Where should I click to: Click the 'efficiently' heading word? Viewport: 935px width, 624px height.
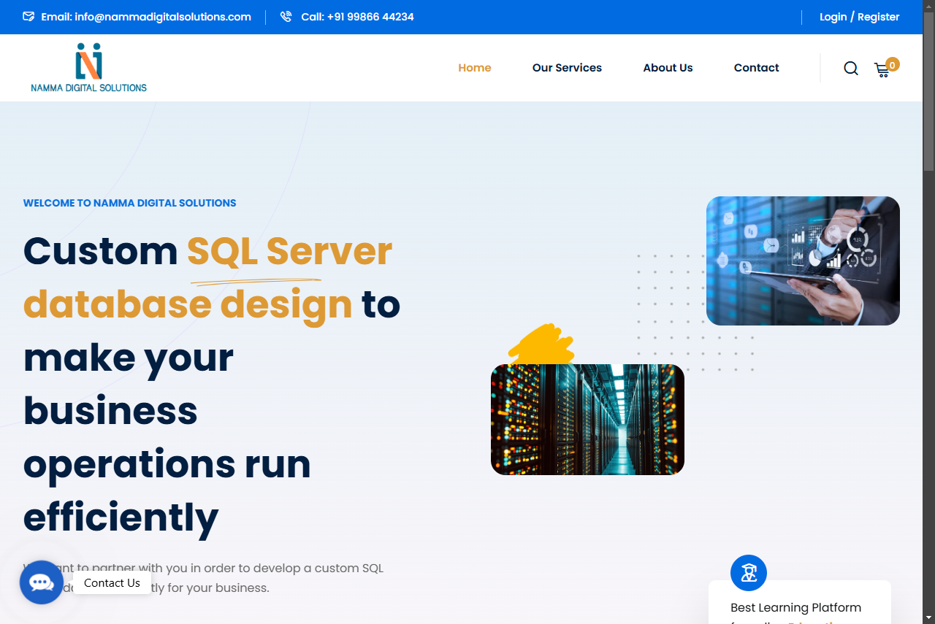pyautogui.click(x=121, y=517)
